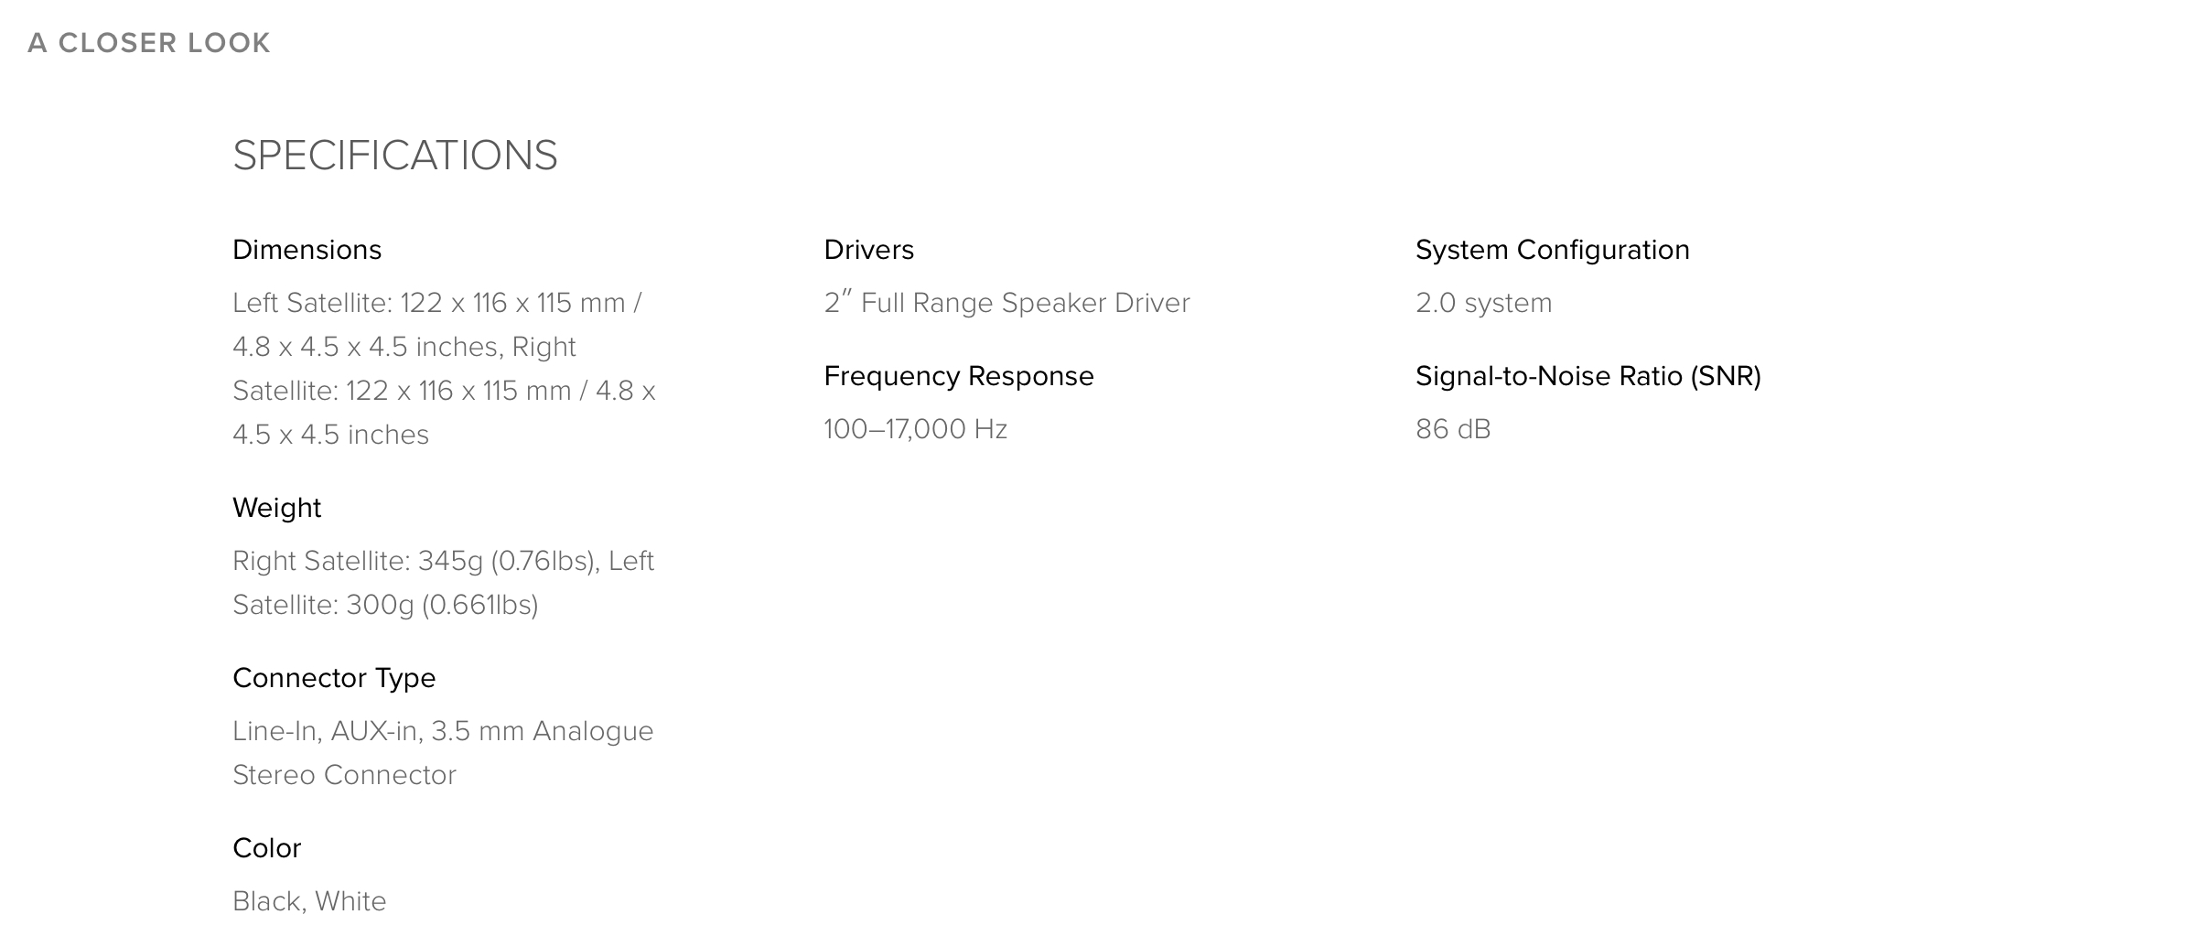
Task: Select the Line-In, AUX-in connector description
Action: (x=443, y=731)
